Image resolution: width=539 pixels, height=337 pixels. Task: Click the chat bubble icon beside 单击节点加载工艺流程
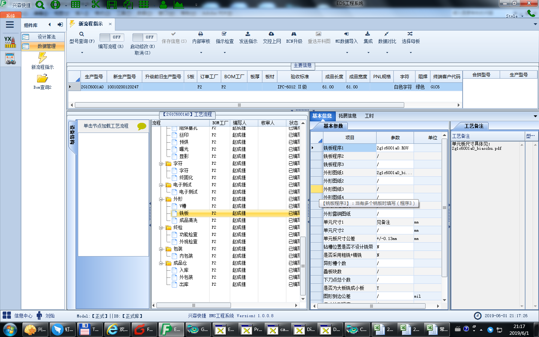[x=142, y=126]
